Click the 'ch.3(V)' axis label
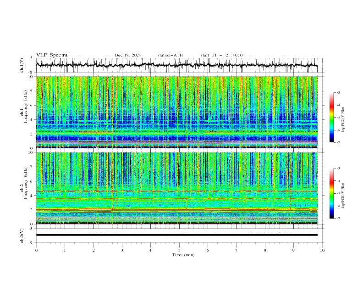This screenshot has width=363, height=281. point(22,236)
